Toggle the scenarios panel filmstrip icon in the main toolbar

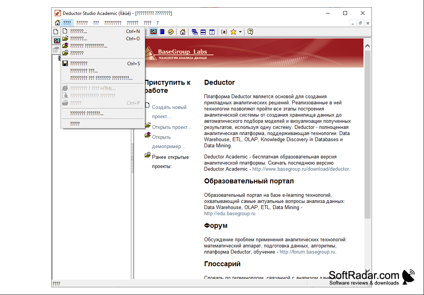(x=153, y=32)
